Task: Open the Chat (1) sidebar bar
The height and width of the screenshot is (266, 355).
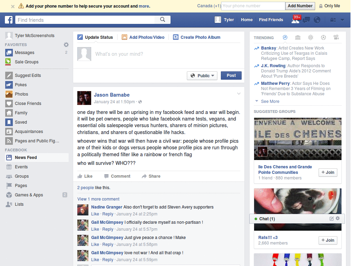Action: click(x=297, y=219)
